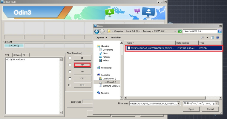Toggle the preview pane icon

click(x=212, y=37)
